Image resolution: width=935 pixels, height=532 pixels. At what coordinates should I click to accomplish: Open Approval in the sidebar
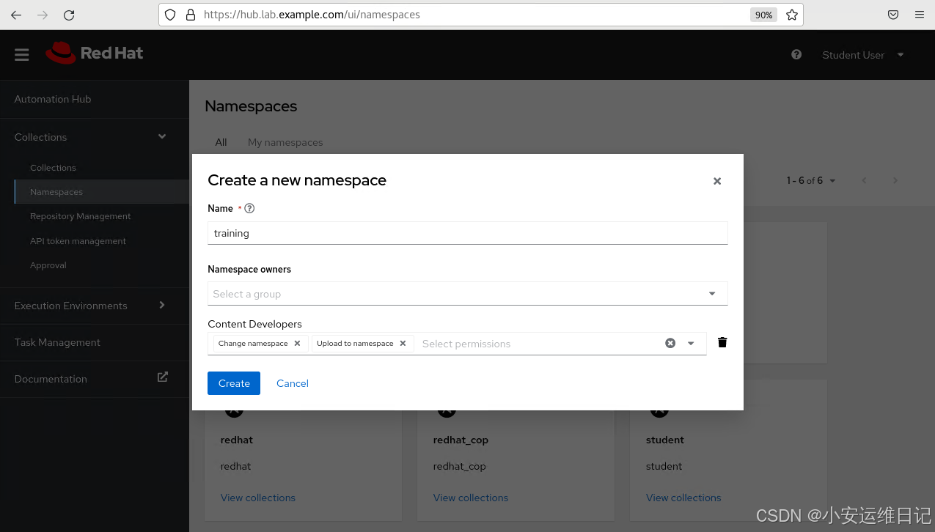click(x=48, y=265)
